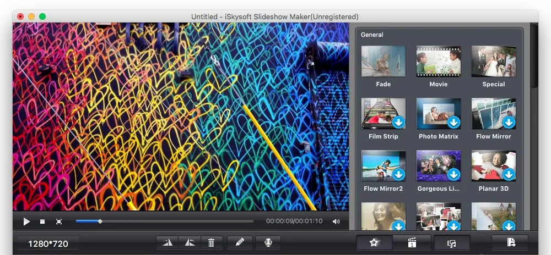Select the Special style thumbnail

(x=494, y=62)
